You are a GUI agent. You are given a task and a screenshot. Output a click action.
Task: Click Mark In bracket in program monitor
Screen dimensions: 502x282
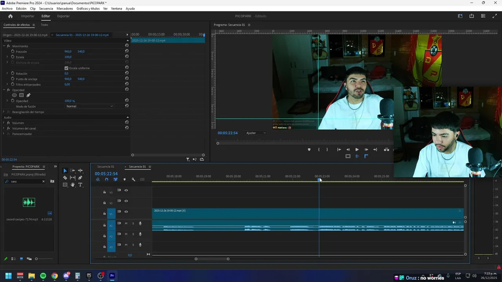click(319, 150)
